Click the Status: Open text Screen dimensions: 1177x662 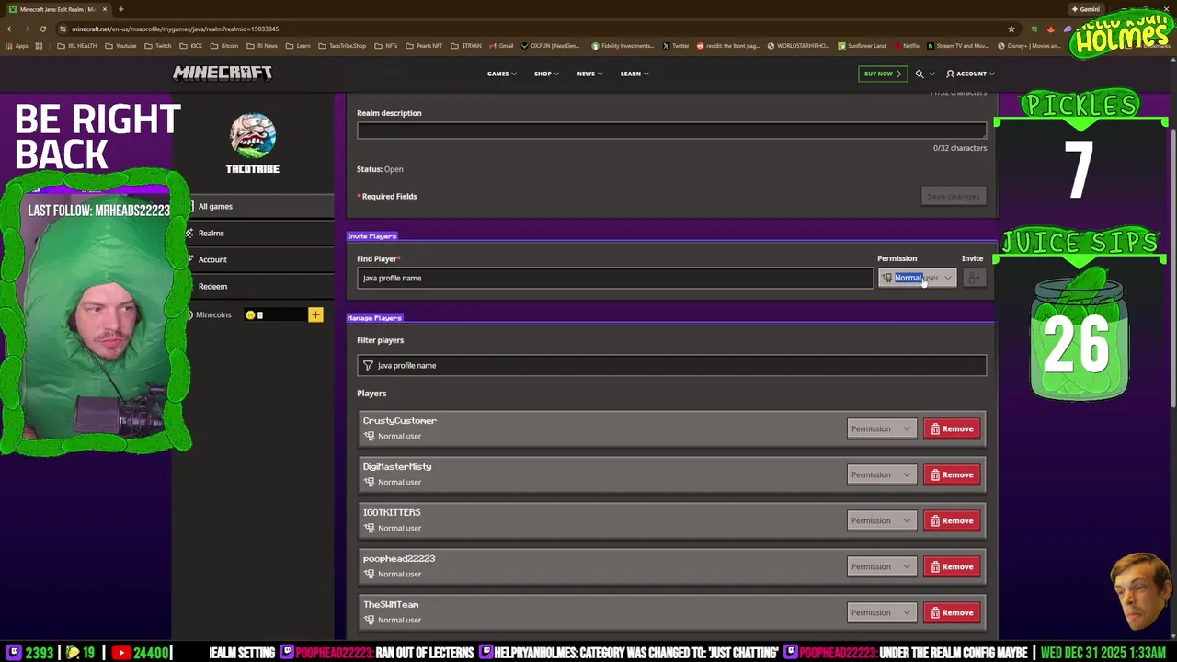pos(380,169)
